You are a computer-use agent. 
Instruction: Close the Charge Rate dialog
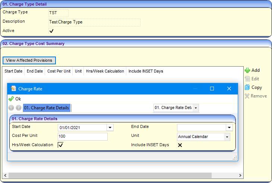pos(229,89)
